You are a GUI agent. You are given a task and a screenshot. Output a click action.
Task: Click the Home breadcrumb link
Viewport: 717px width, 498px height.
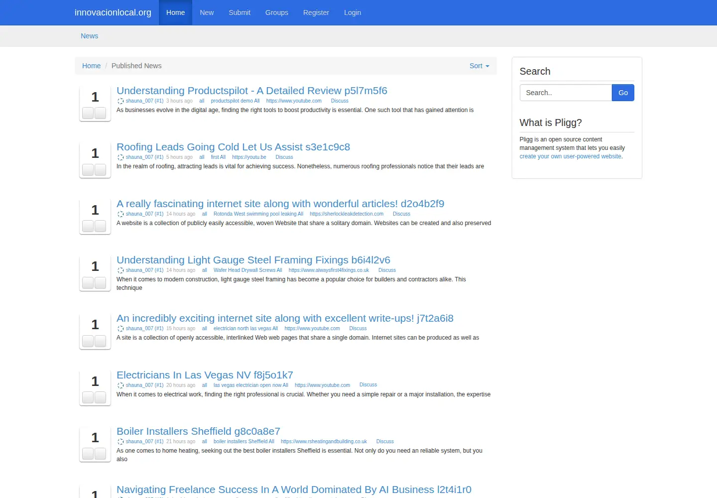(91, 66)
